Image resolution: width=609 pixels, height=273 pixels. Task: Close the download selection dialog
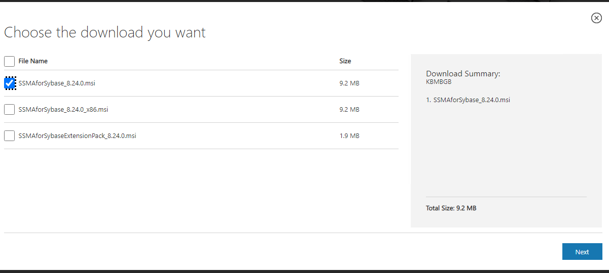click(x=596, y=18)
